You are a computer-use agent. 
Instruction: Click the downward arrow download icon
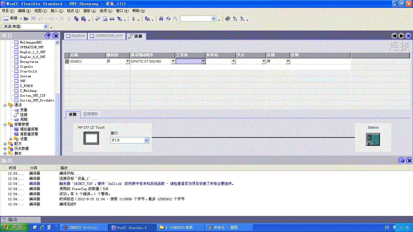tap(133, 19)
